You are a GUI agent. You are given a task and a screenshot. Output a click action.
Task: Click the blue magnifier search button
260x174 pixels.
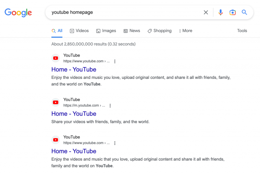(245, 12)
